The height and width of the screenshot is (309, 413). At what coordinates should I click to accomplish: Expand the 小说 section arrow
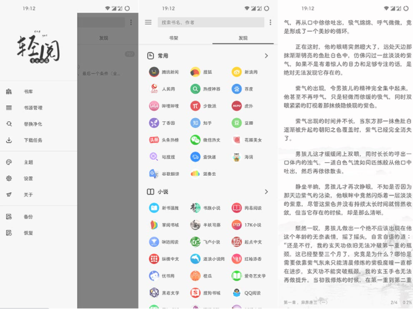pyautogui.click(x=266, y=192)
